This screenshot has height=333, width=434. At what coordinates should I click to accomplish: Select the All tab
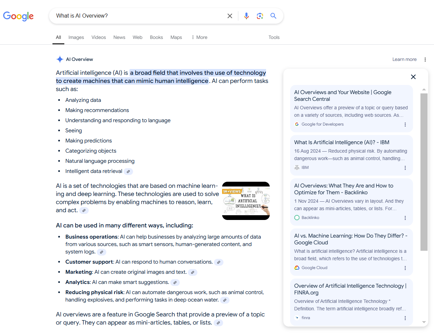(59, 37)
